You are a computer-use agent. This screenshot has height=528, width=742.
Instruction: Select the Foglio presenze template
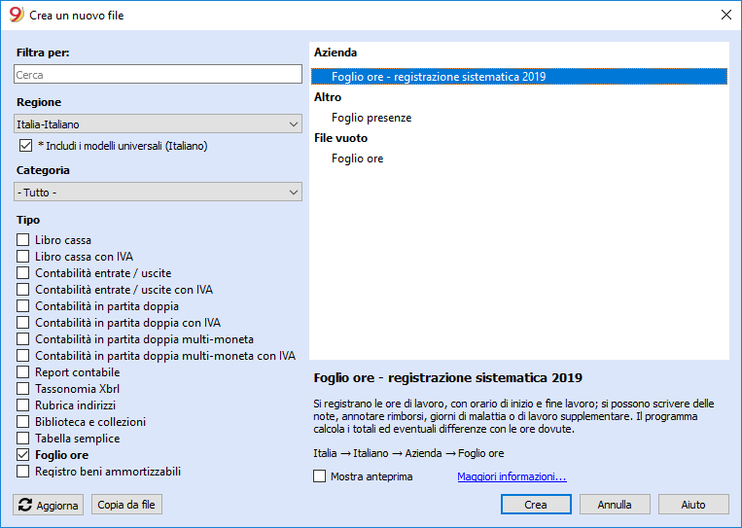coord(371,118)
